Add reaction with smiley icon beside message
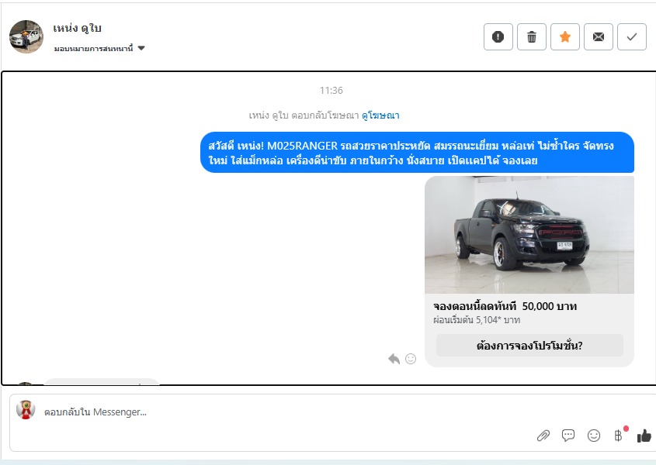This screenshot has height=465, width=656. pyautogui.click(x=411, y=359)
